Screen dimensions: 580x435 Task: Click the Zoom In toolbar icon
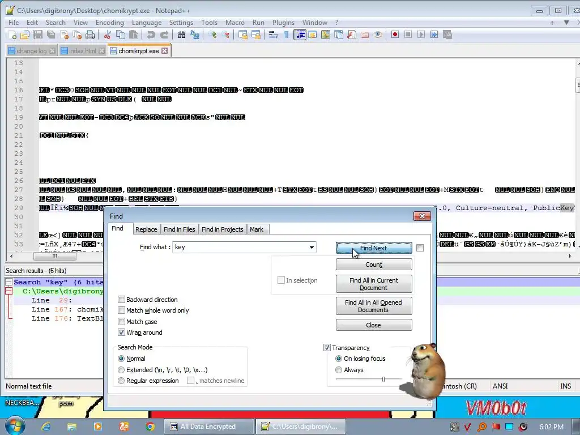(212, 35)
